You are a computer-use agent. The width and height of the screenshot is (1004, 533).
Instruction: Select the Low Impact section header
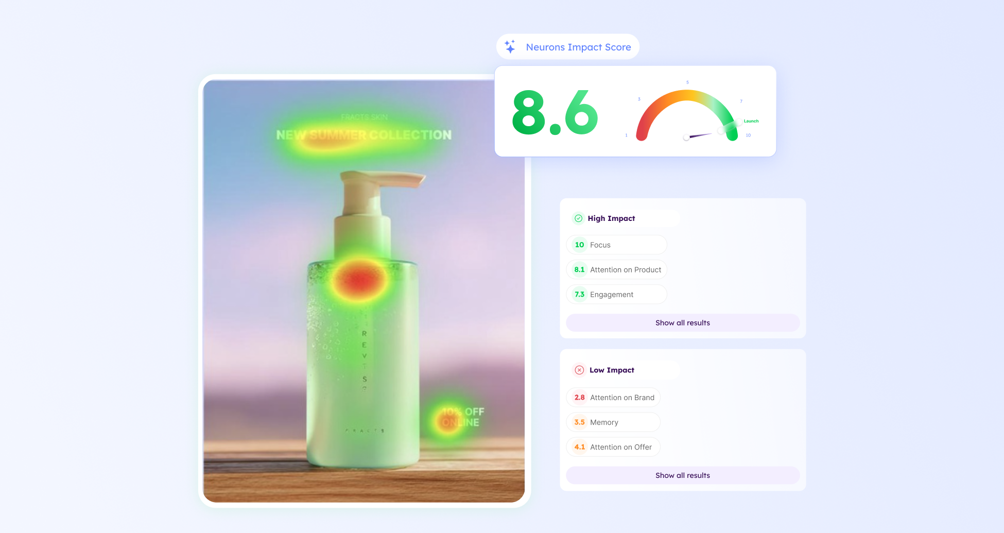click(612, 370)
